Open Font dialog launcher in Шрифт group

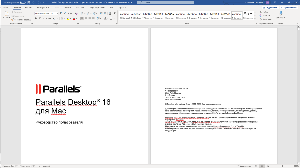78,23
